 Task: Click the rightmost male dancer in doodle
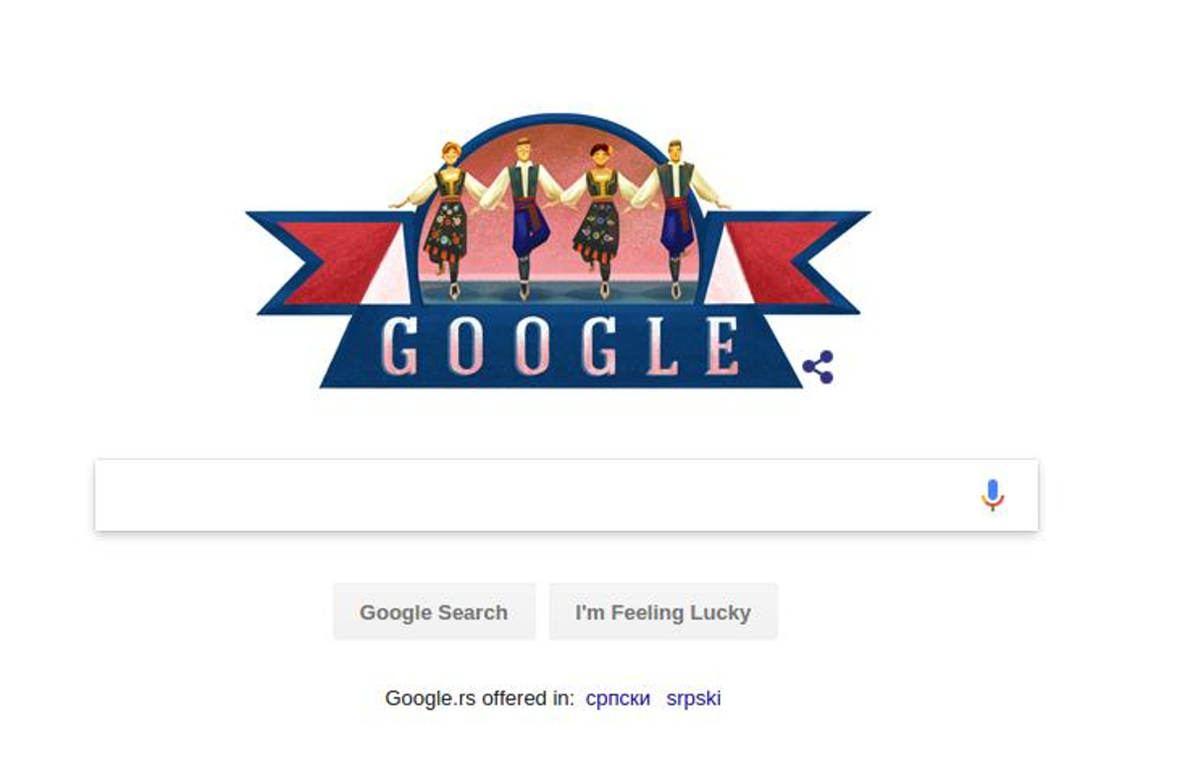[x=678, y=218]
